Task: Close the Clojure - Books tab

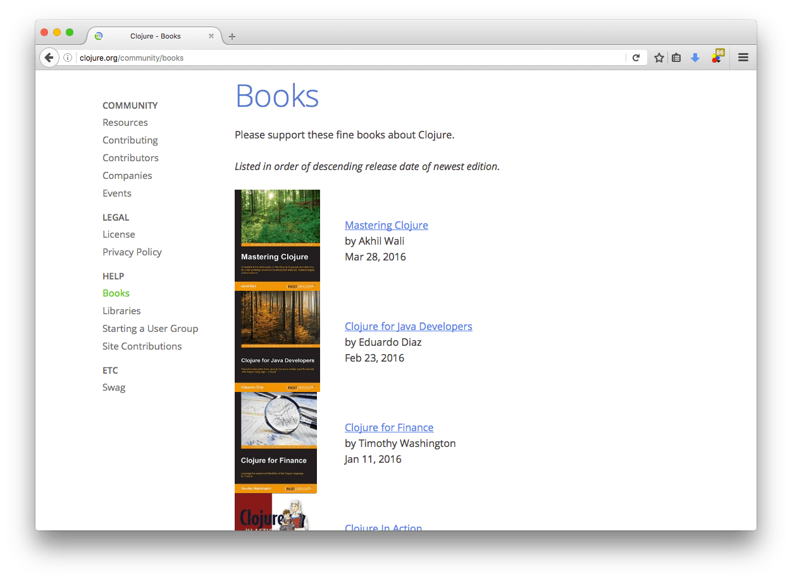Action: click(x=211, y=36)
